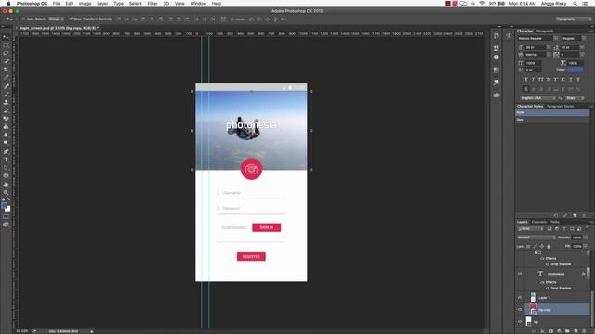
Task: Click the text Color swatch in Character panel
Action: pos(575,70)
